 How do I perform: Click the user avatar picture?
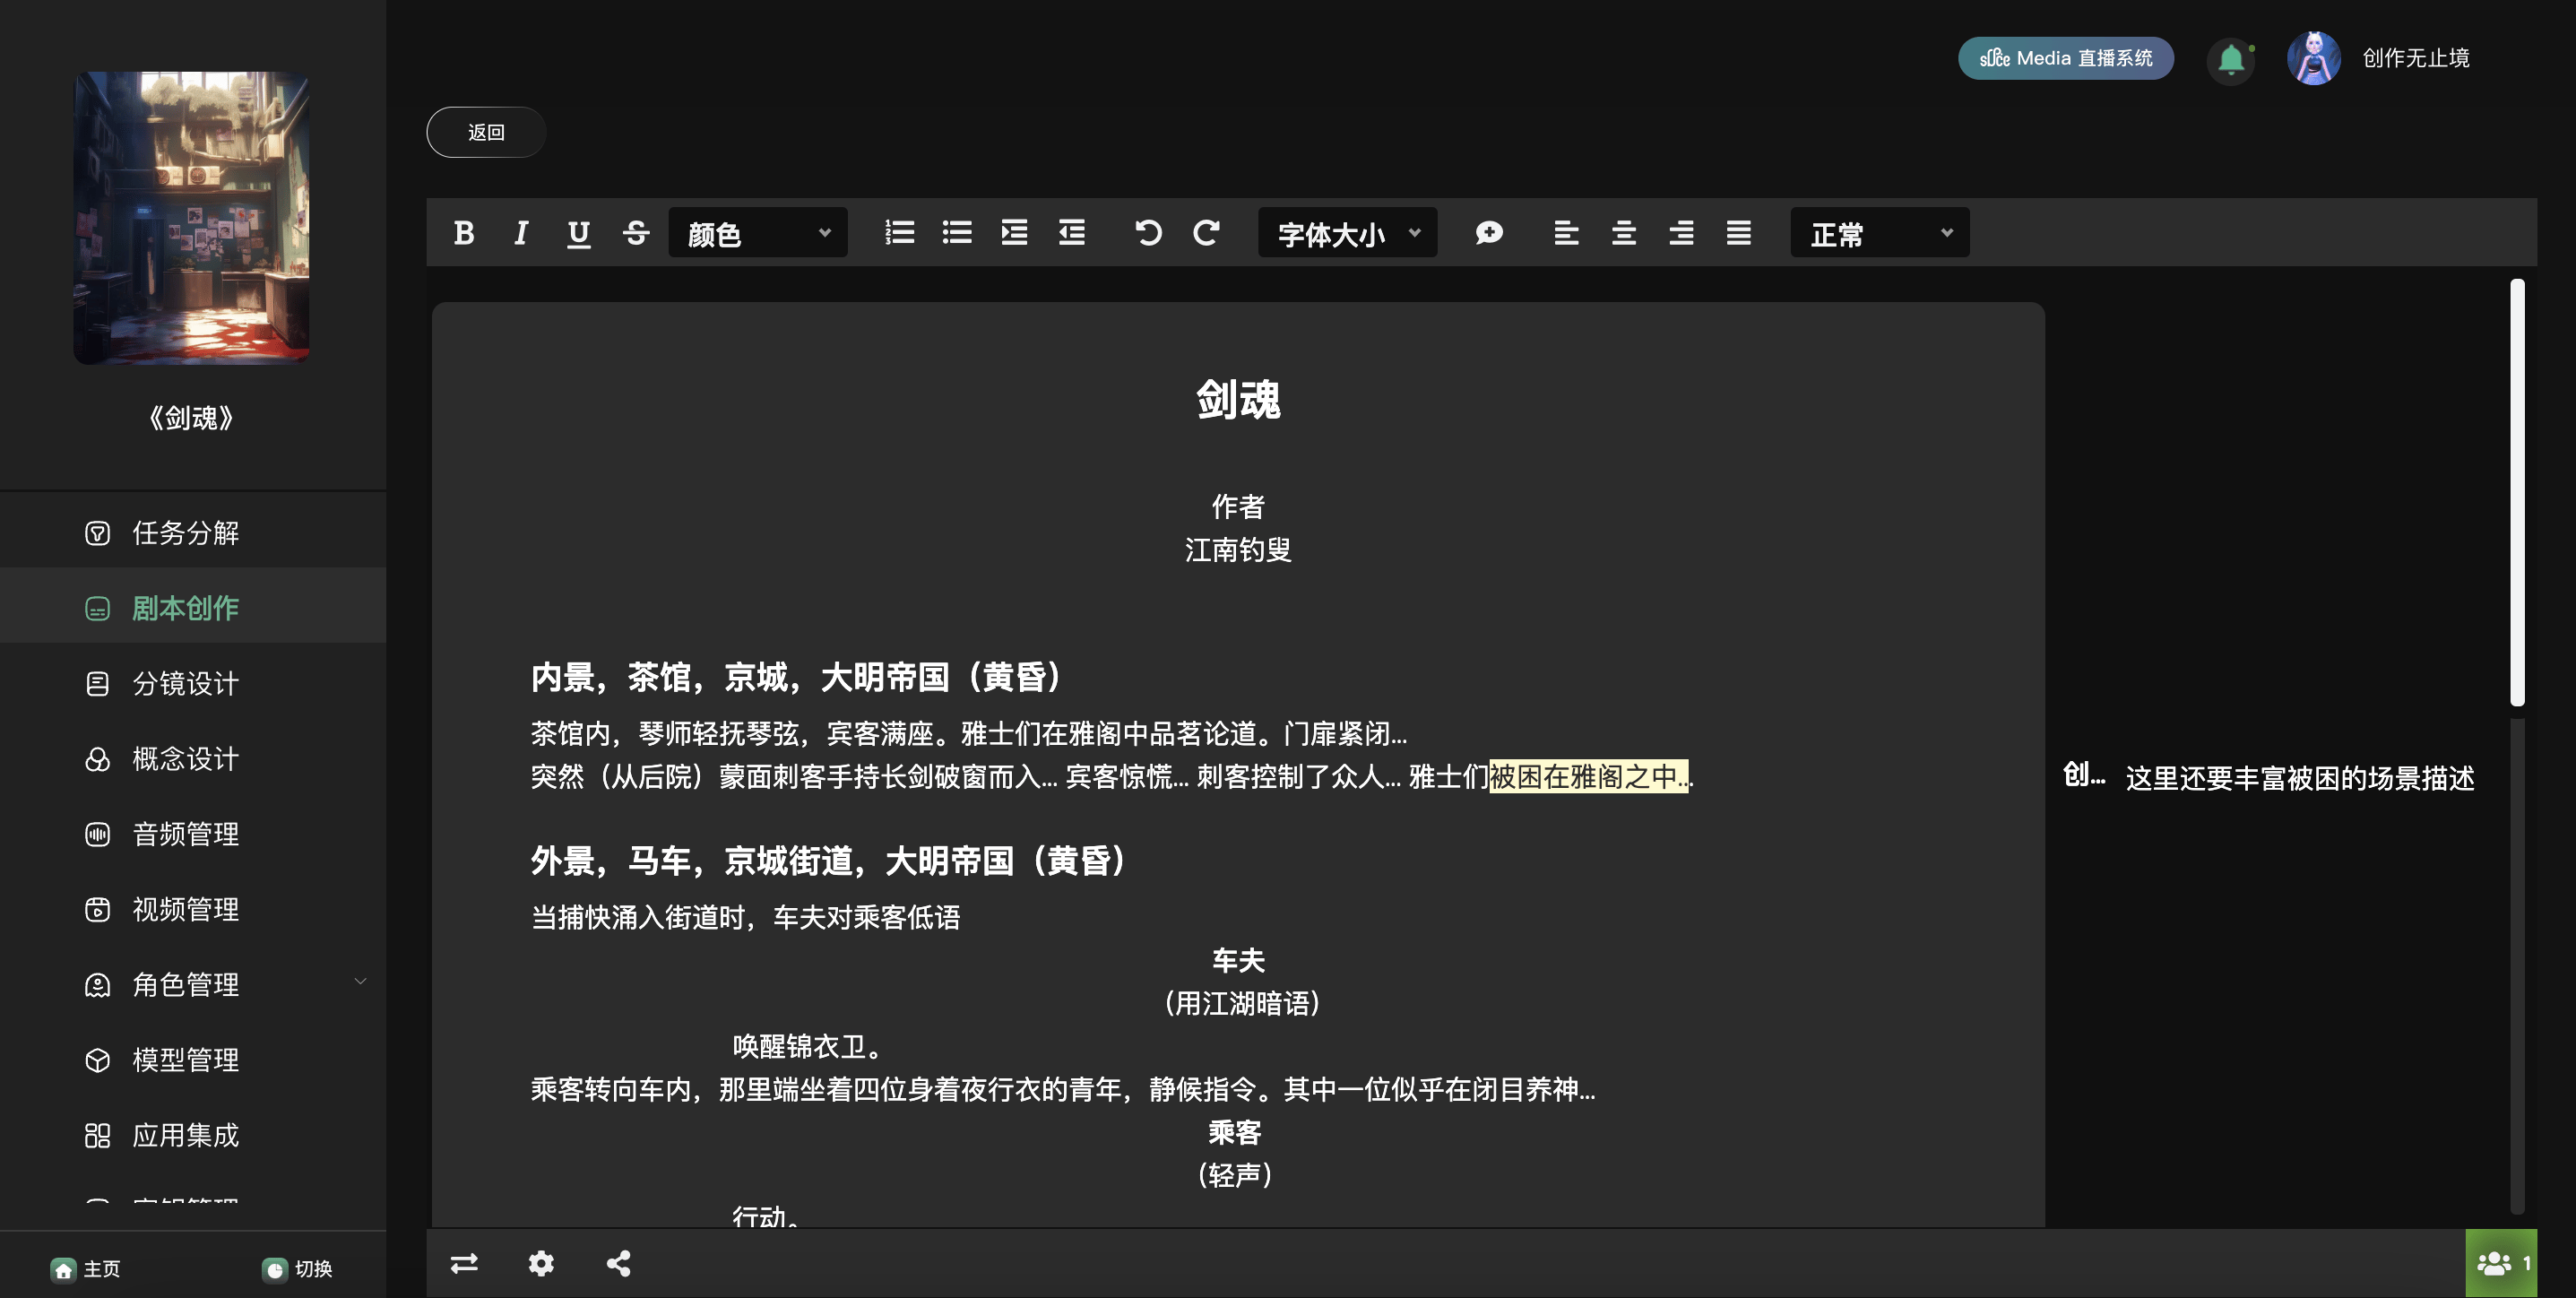[2314, 58]
